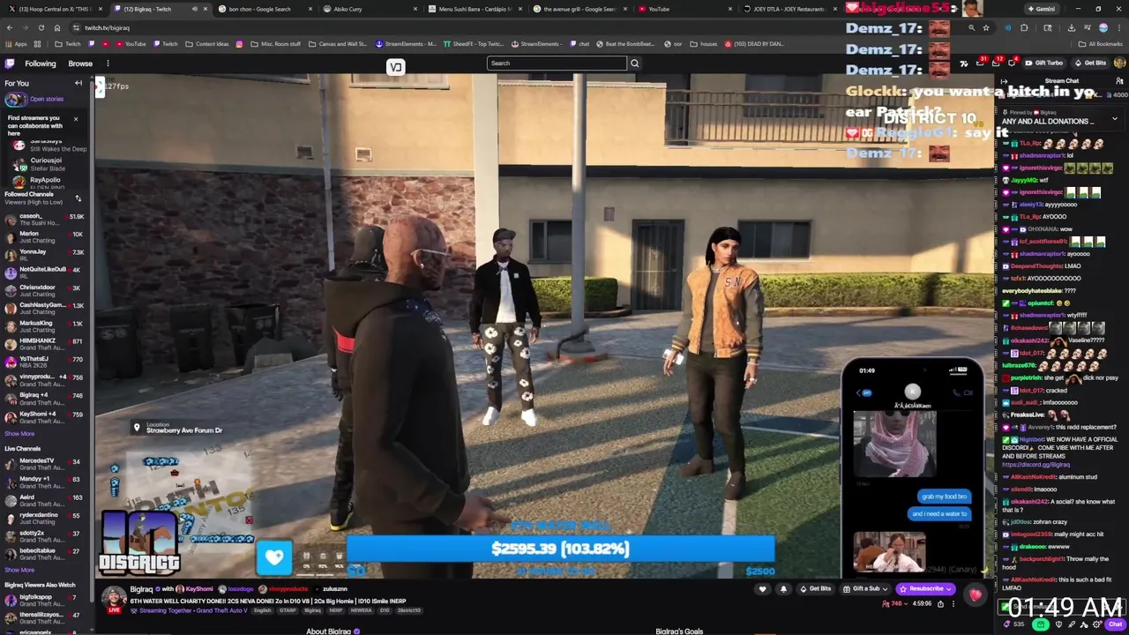This screenshot has width=1129, height=635.
Task: Reload the current page
Action: coord(41,27)
